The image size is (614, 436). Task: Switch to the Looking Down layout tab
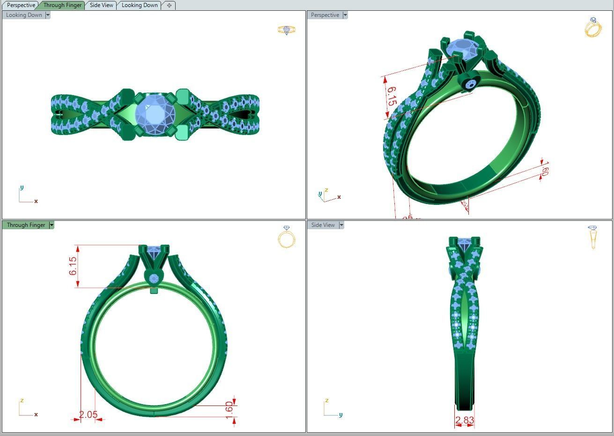(x=140, y=5)
